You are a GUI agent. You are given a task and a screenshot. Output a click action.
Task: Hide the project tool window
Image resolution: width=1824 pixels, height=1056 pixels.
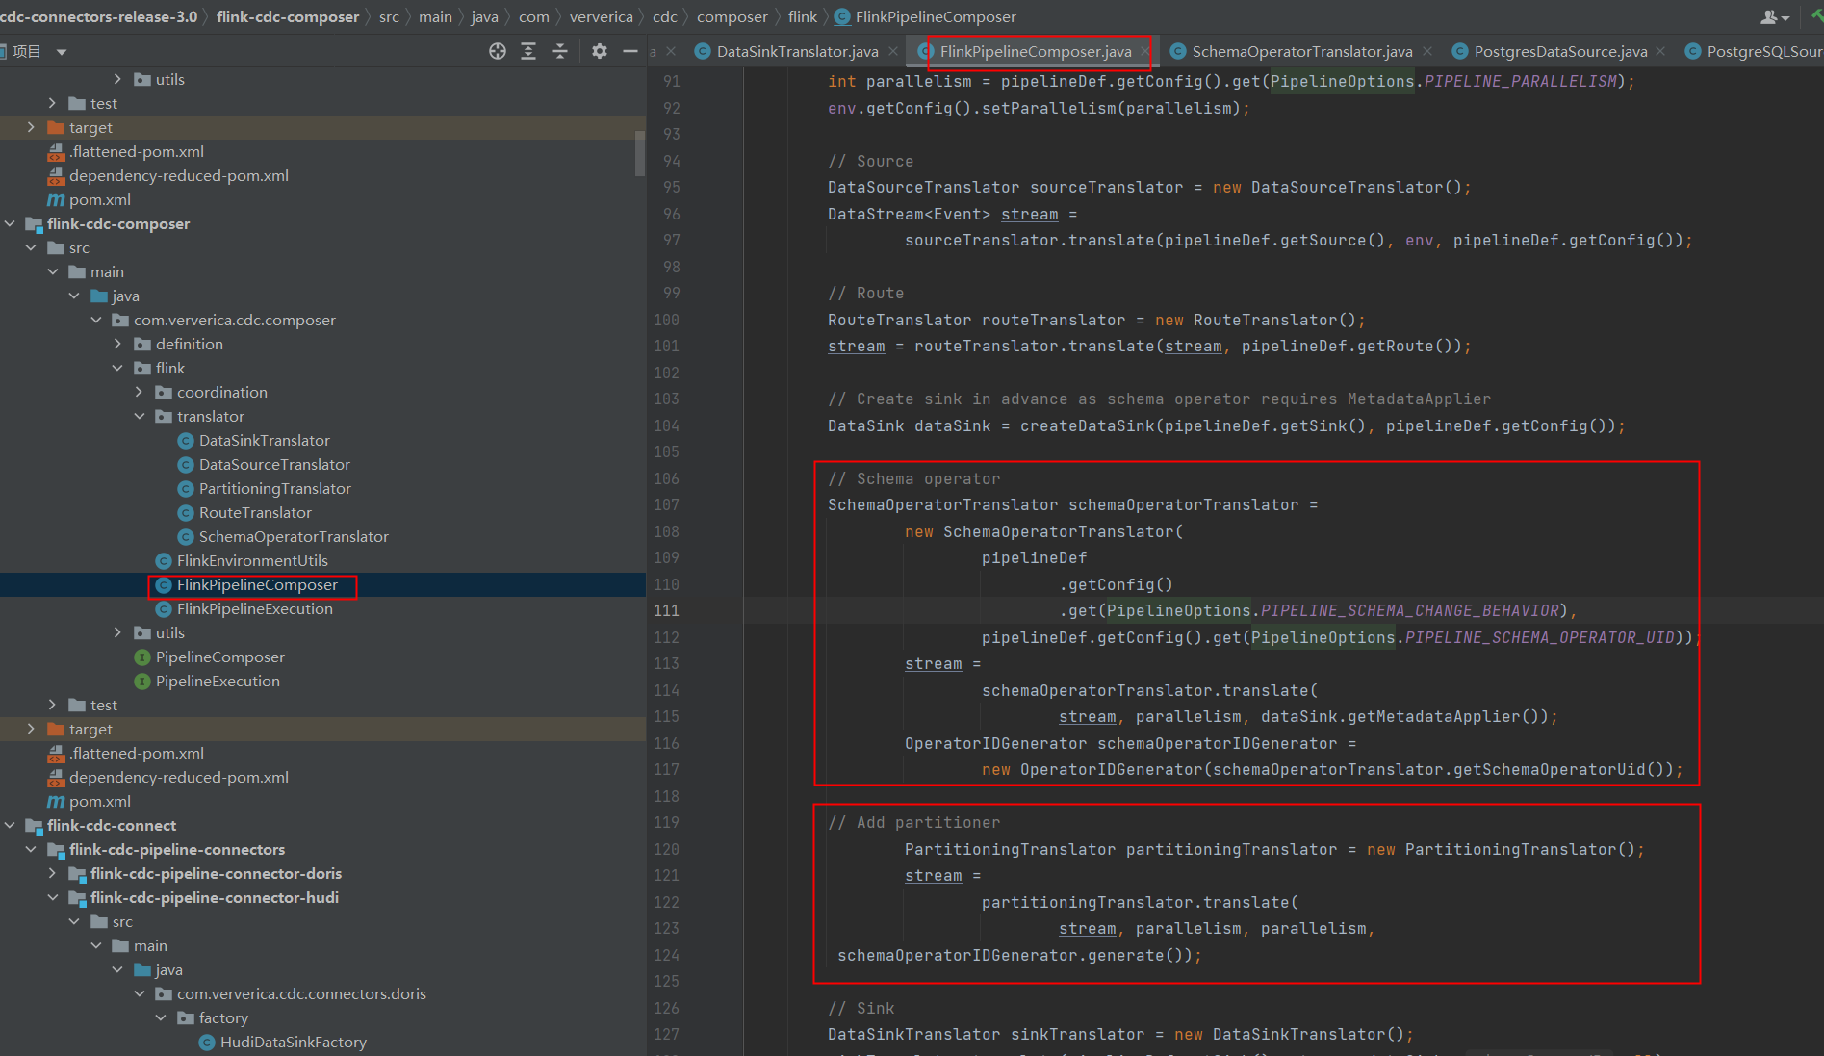coord(630,51)
